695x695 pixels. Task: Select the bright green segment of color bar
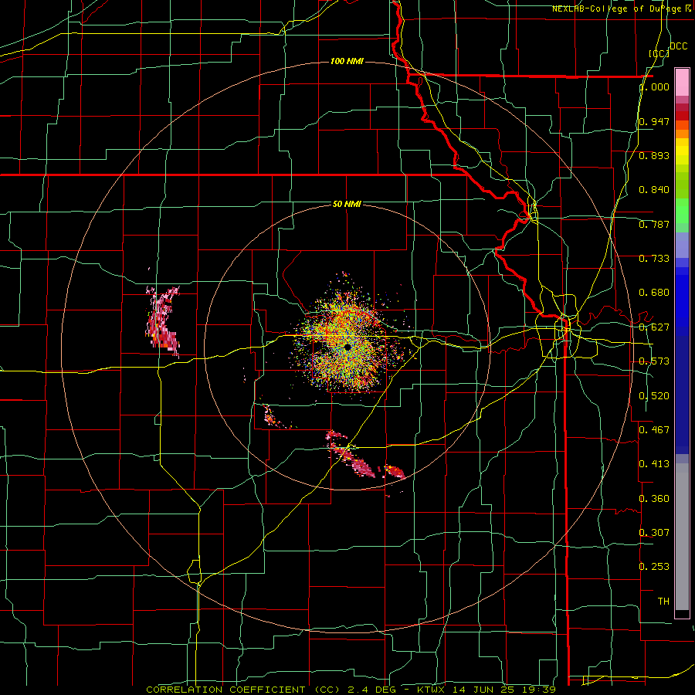(x=682, y=211)
